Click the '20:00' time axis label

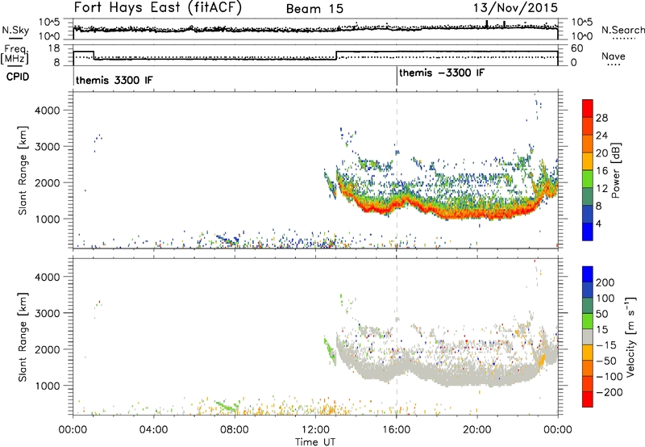coord(476,430)
